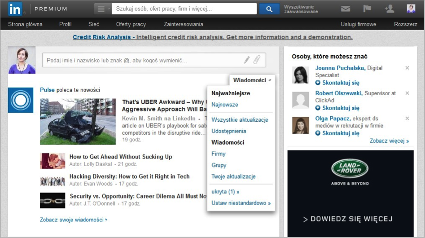Open the Profil menu
Screen dimensions: 425x238
(66, 24)
